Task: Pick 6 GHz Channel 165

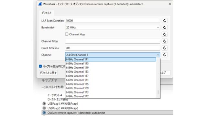Action: 111,84
